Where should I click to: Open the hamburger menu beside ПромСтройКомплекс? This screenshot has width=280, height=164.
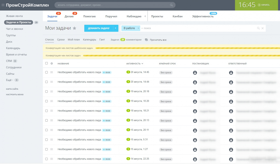click(x=3, y=5)
